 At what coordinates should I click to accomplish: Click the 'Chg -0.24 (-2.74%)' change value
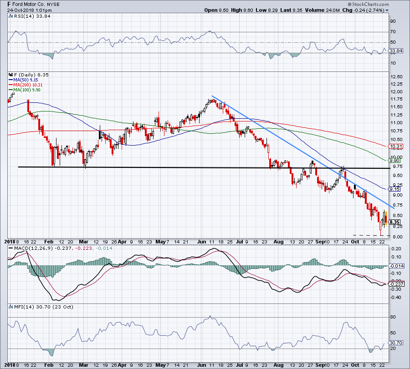click(x=364, y=10)
